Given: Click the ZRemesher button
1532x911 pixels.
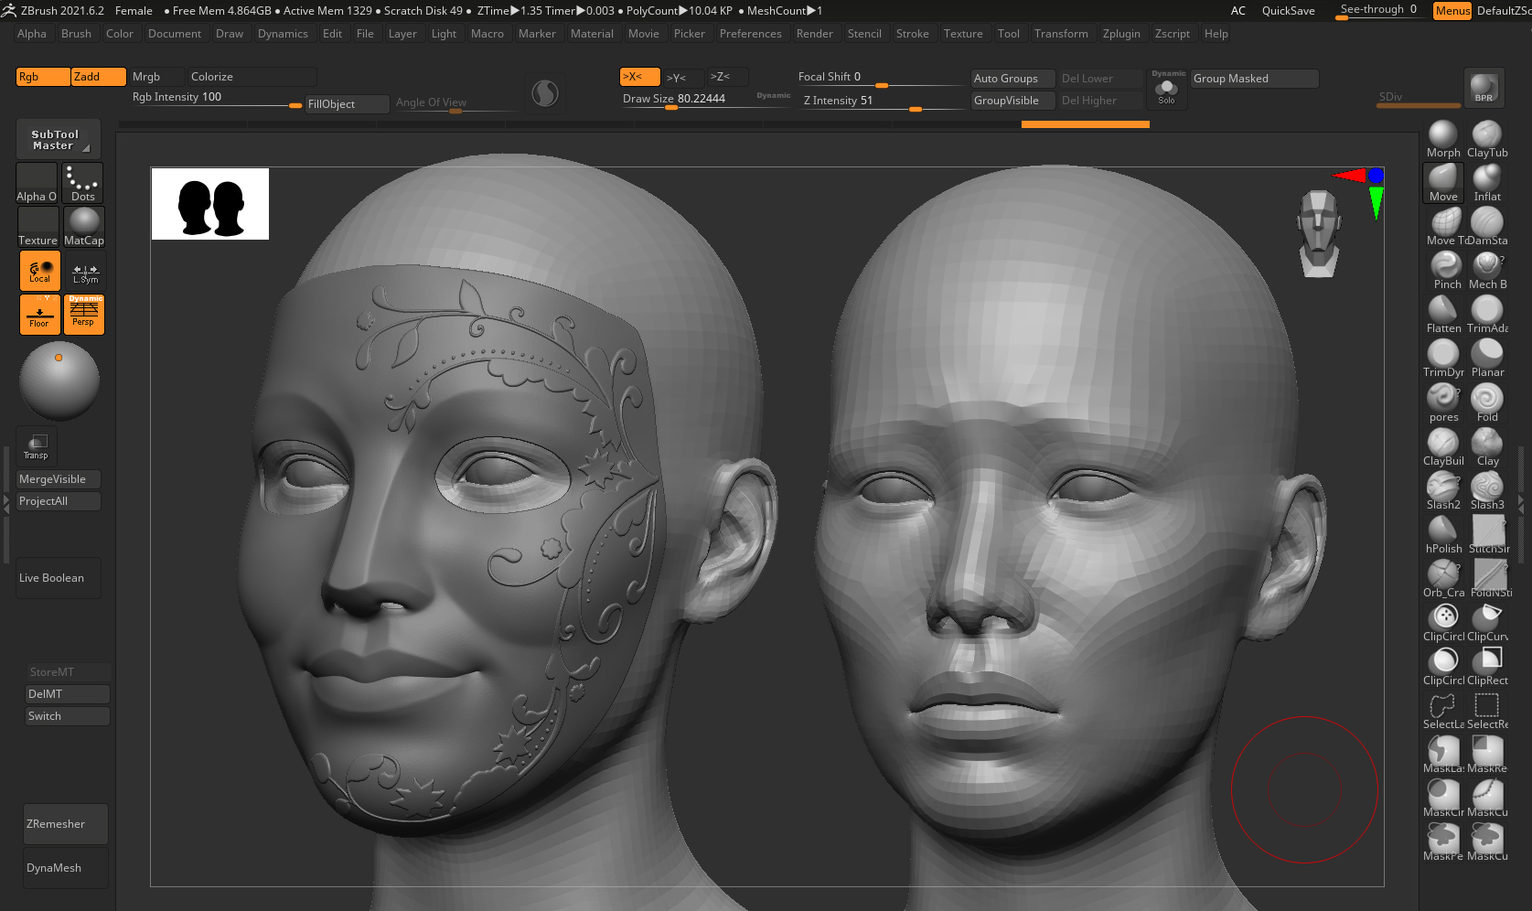Looking at the screenshot, I should pyautogui.click(x=66, y=824).
